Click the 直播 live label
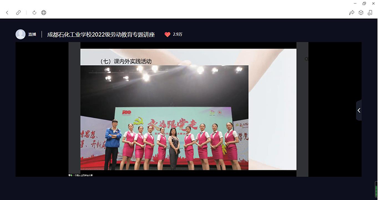This screenshot has height=200, width=378. (32, 34)
